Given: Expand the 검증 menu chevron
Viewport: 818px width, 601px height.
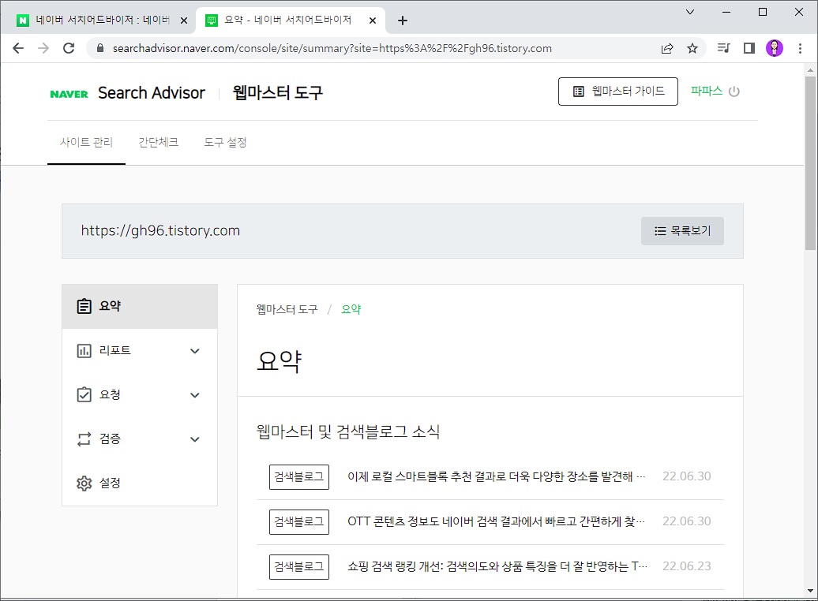Looking at the screenshot, I should point(194,439).
